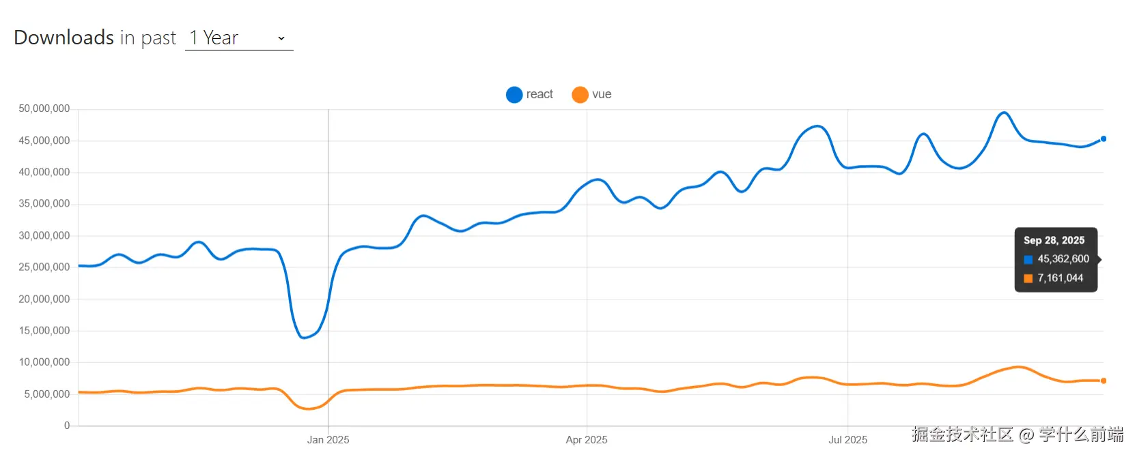The image size is (1137, 457).
Task: Select the vue label in the chart legend
Action: pos(601,94)
